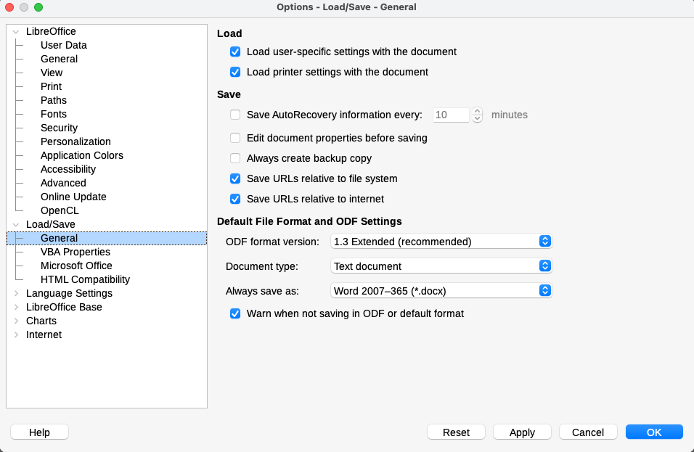Open the ODF format version dropdown
Image resolution: width=694 pixels, height=452 pixels.
coord(441,242)
